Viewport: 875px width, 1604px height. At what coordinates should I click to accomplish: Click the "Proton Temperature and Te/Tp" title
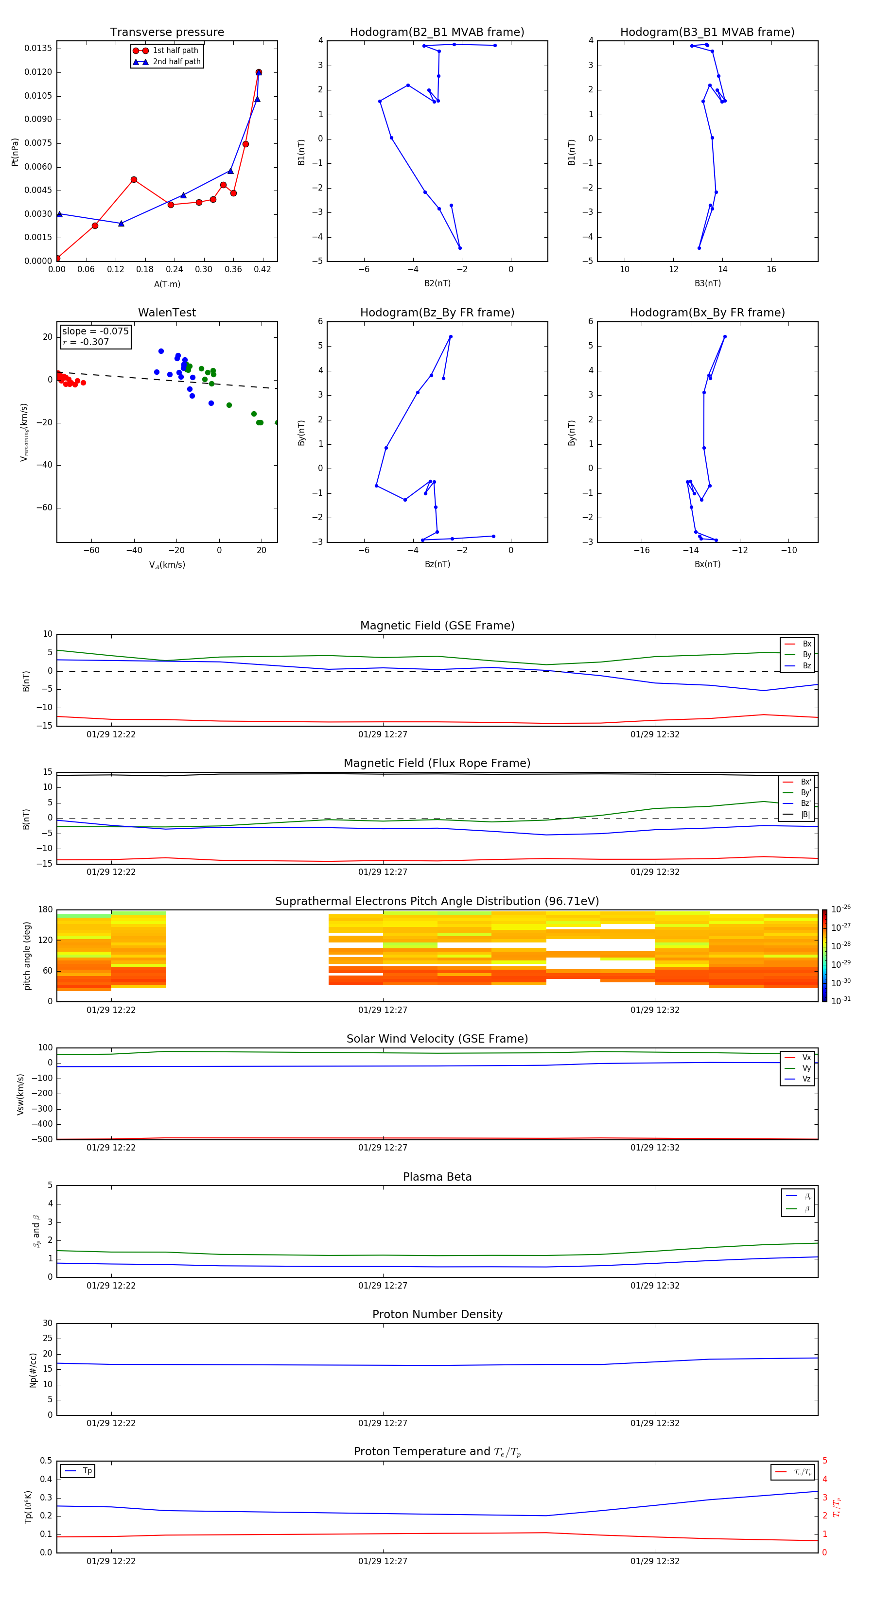click(437, 1452)
